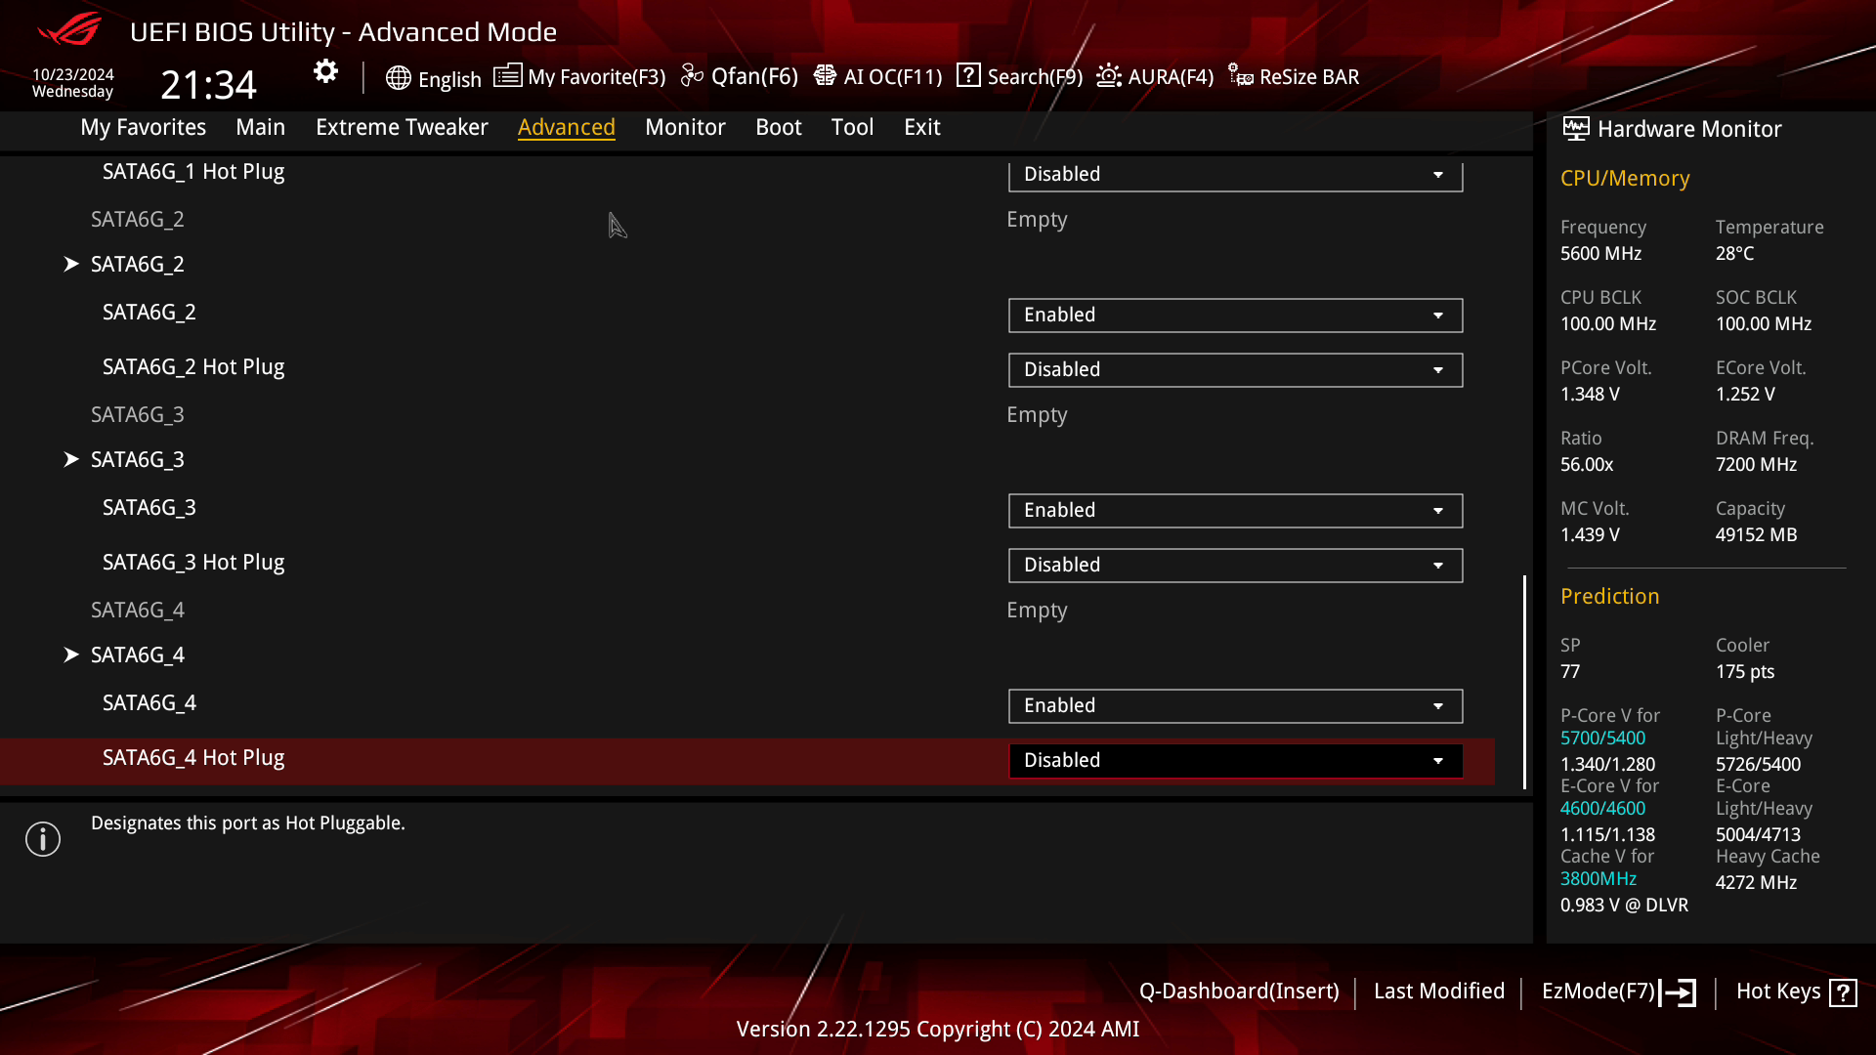Open Q-Dashboard panel
The height and width of the screenshot is (1055, 1876).
[1238, 991]
